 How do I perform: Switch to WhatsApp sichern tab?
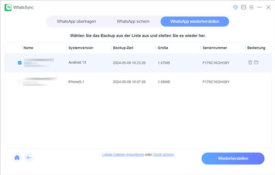point(133,22)
